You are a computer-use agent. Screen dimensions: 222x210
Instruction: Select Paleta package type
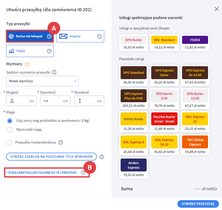click(30, 51)
